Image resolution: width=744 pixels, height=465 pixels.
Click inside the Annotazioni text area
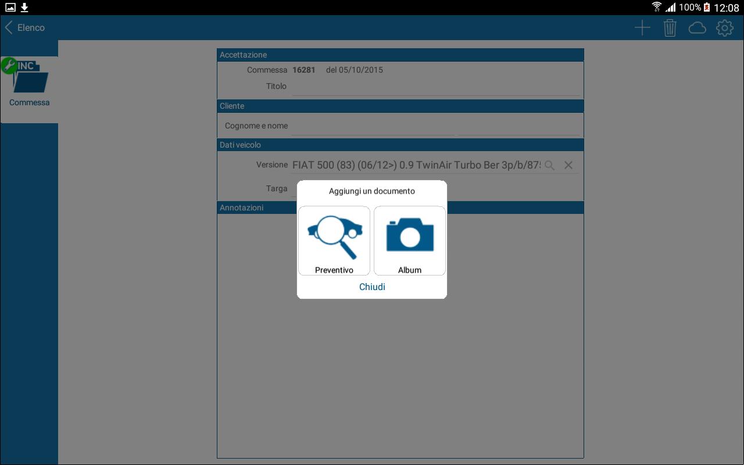pyautogui.click(x=400, y=372)
